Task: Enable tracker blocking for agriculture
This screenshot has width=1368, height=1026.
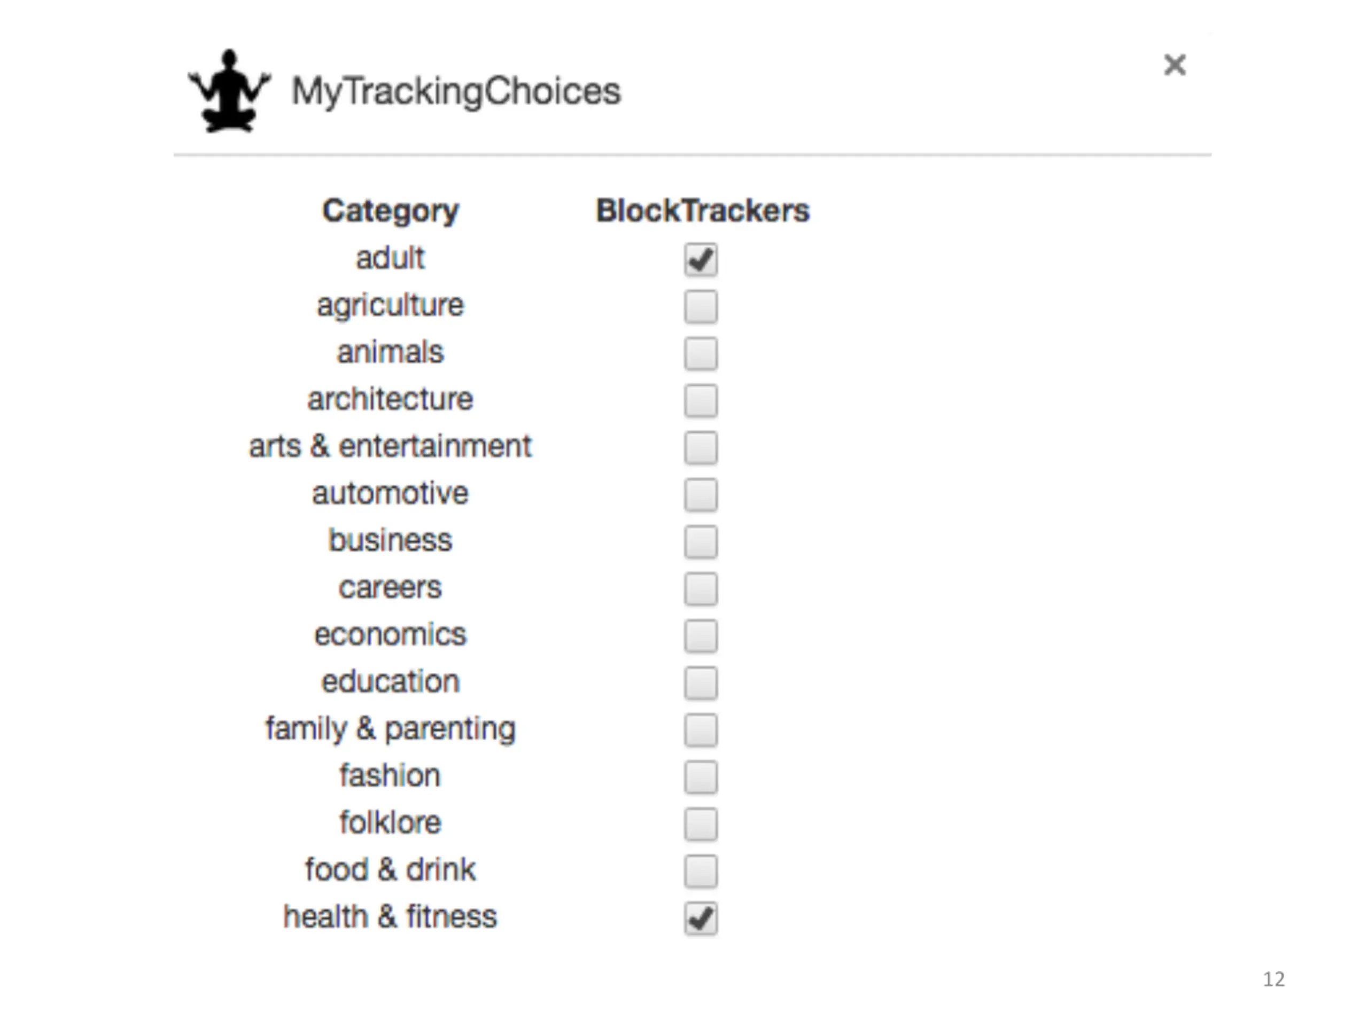Action: point(701,307)
